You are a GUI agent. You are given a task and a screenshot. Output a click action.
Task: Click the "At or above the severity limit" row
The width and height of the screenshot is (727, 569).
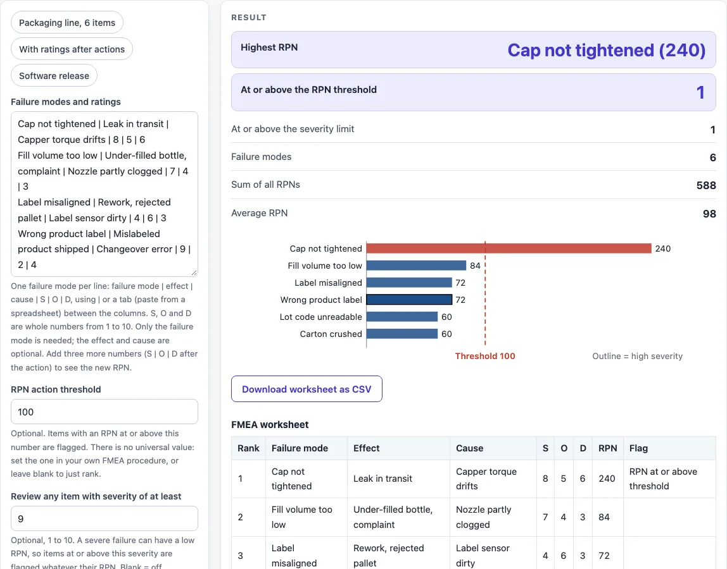click(474, 129)
